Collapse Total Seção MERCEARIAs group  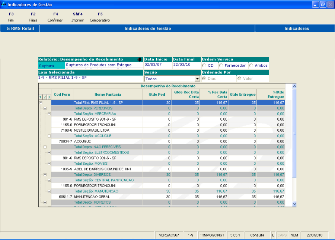[x=49, y=114]
